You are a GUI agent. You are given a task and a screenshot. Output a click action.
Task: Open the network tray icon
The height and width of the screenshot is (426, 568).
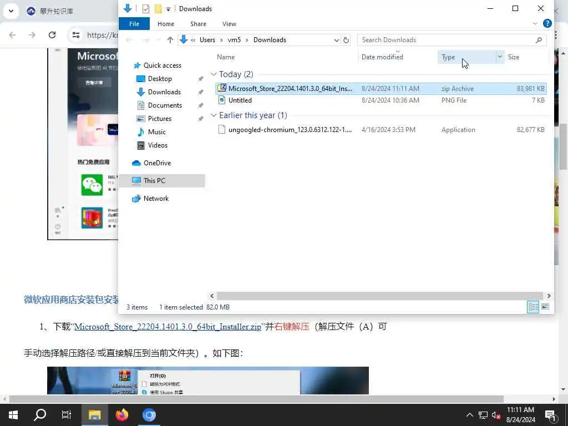[483, 415]
